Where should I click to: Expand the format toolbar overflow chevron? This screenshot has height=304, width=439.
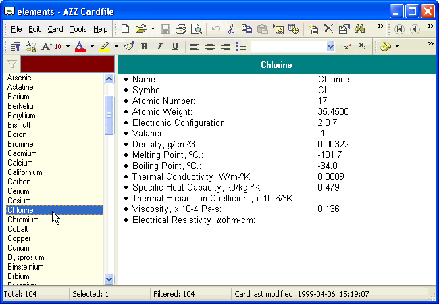coord(431,43)
